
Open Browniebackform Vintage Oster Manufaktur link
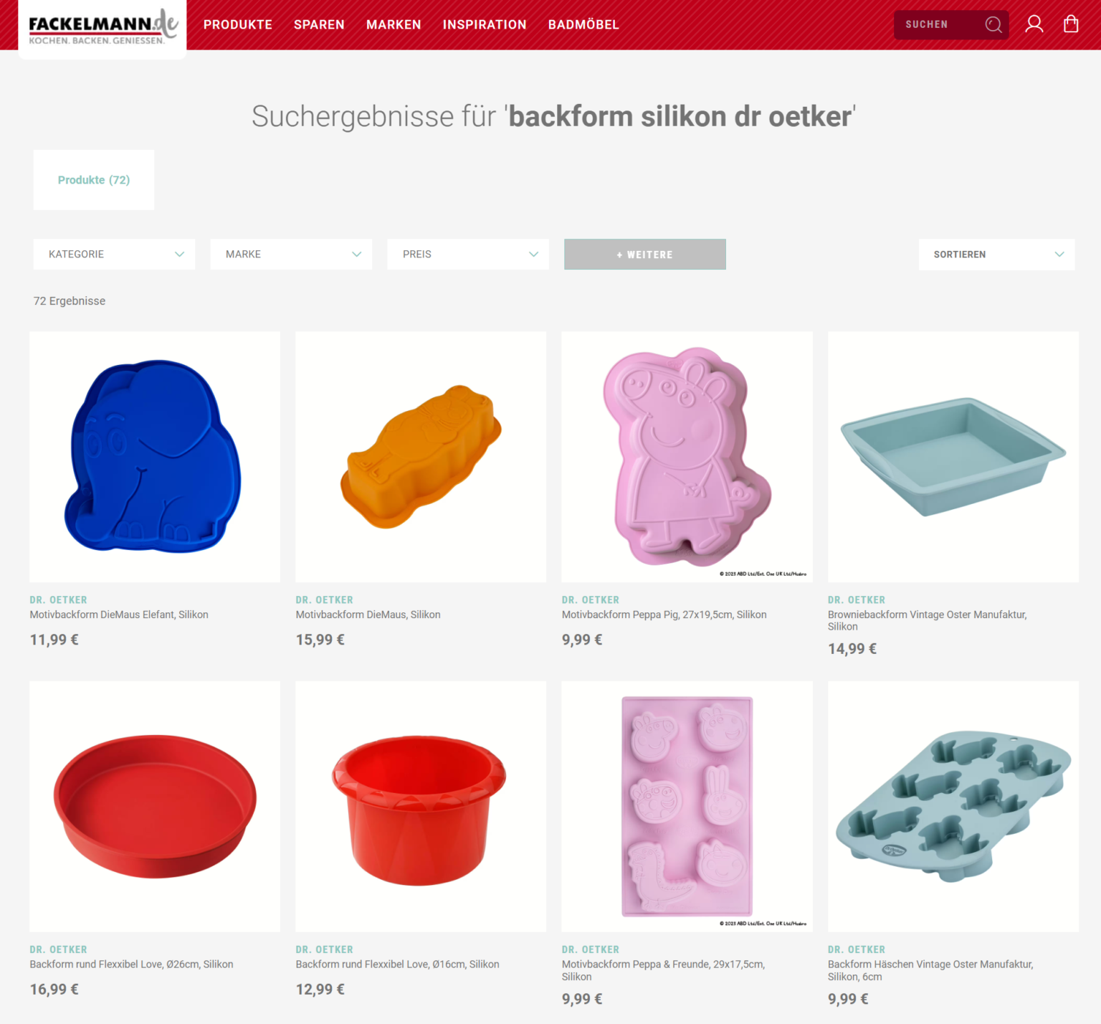pos(928,620)
